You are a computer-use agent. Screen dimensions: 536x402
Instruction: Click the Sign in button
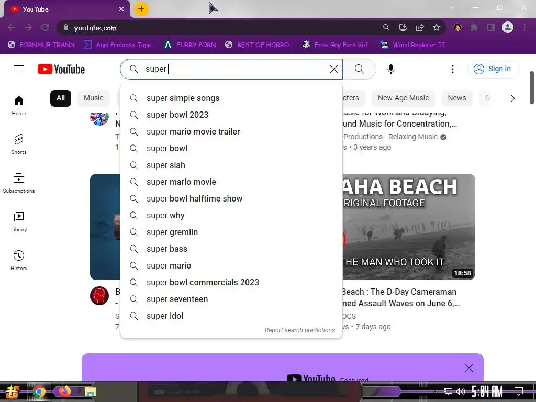coord(493,69)
